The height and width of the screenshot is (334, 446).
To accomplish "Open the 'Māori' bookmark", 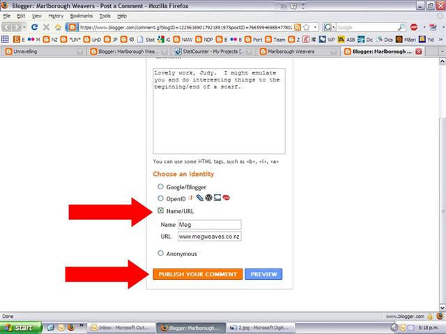I will [x=406, y=40].
